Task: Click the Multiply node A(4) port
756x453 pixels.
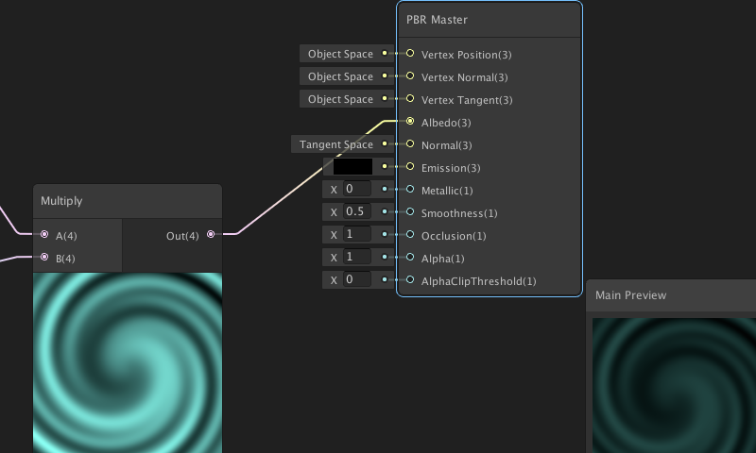Action: coord(44,234)
